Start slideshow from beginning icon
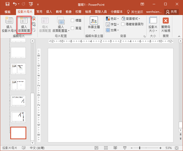The width and height of the screenshot is (183, 151). [31, 4]
